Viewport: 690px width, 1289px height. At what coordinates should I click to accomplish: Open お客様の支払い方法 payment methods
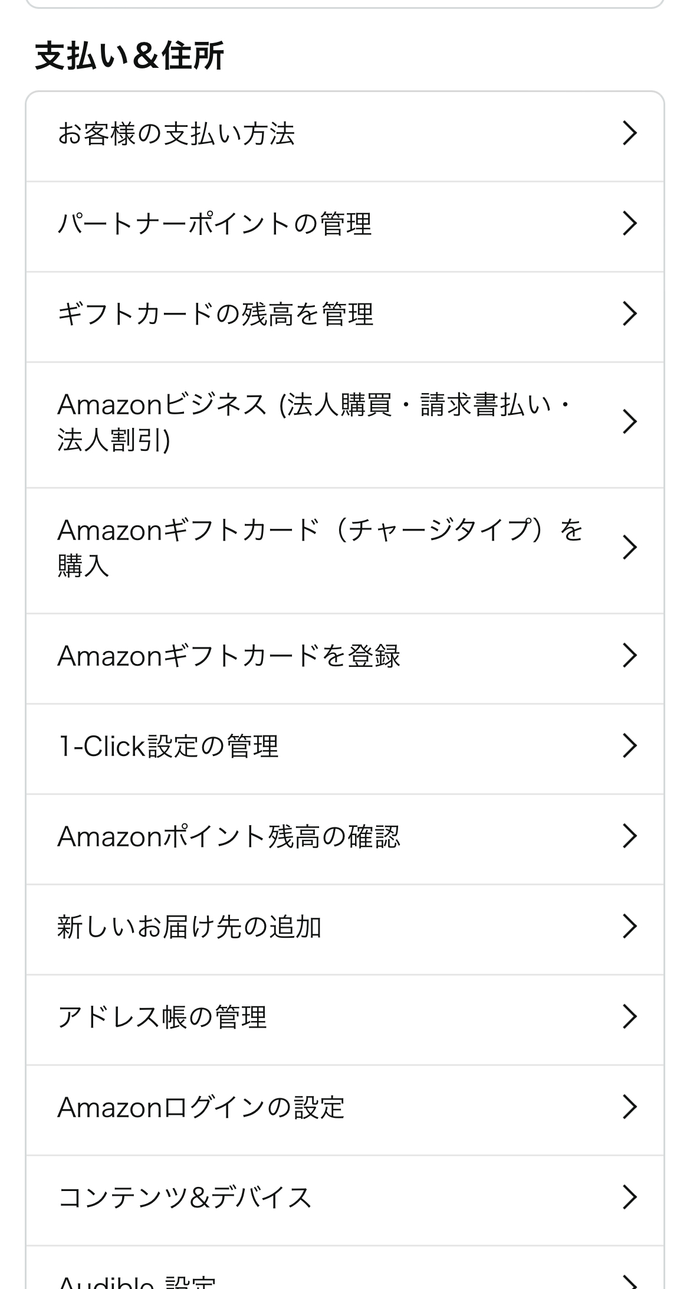tap(176, 134)
